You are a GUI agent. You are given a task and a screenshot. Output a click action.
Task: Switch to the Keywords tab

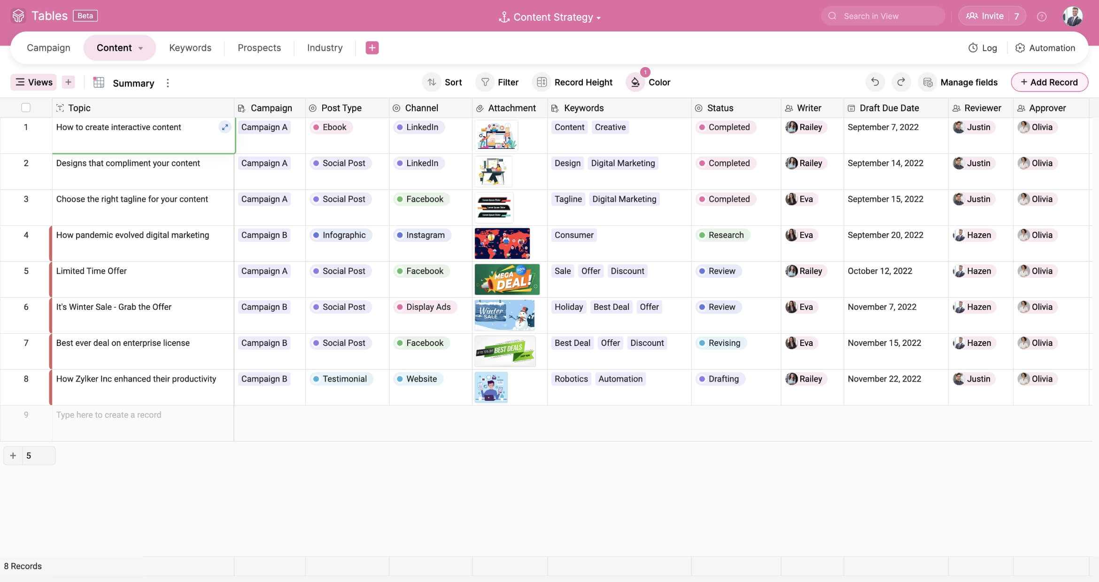(x=190, y=48)
